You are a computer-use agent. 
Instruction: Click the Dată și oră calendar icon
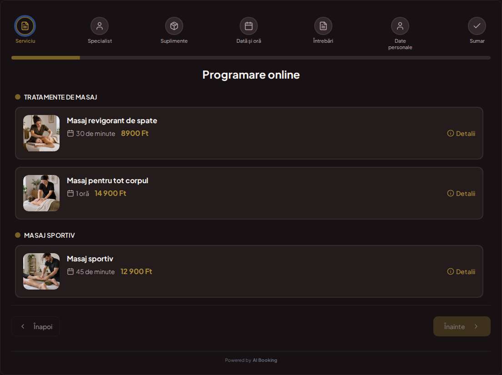[249, 26]
